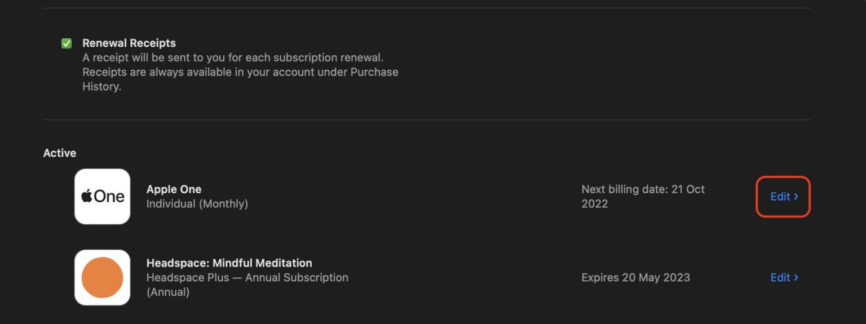Select the Apple One subscription title

point(174,189)
